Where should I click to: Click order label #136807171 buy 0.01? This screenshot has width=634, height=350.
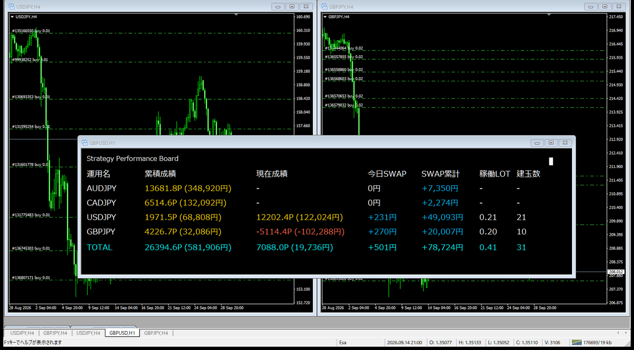(x=31, y=278)
